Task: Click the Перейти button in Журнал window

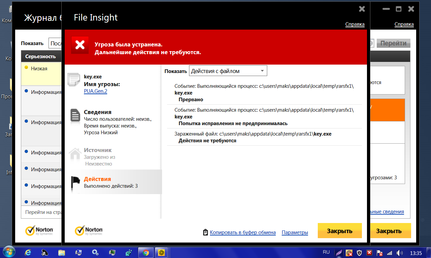Action: 393,43
